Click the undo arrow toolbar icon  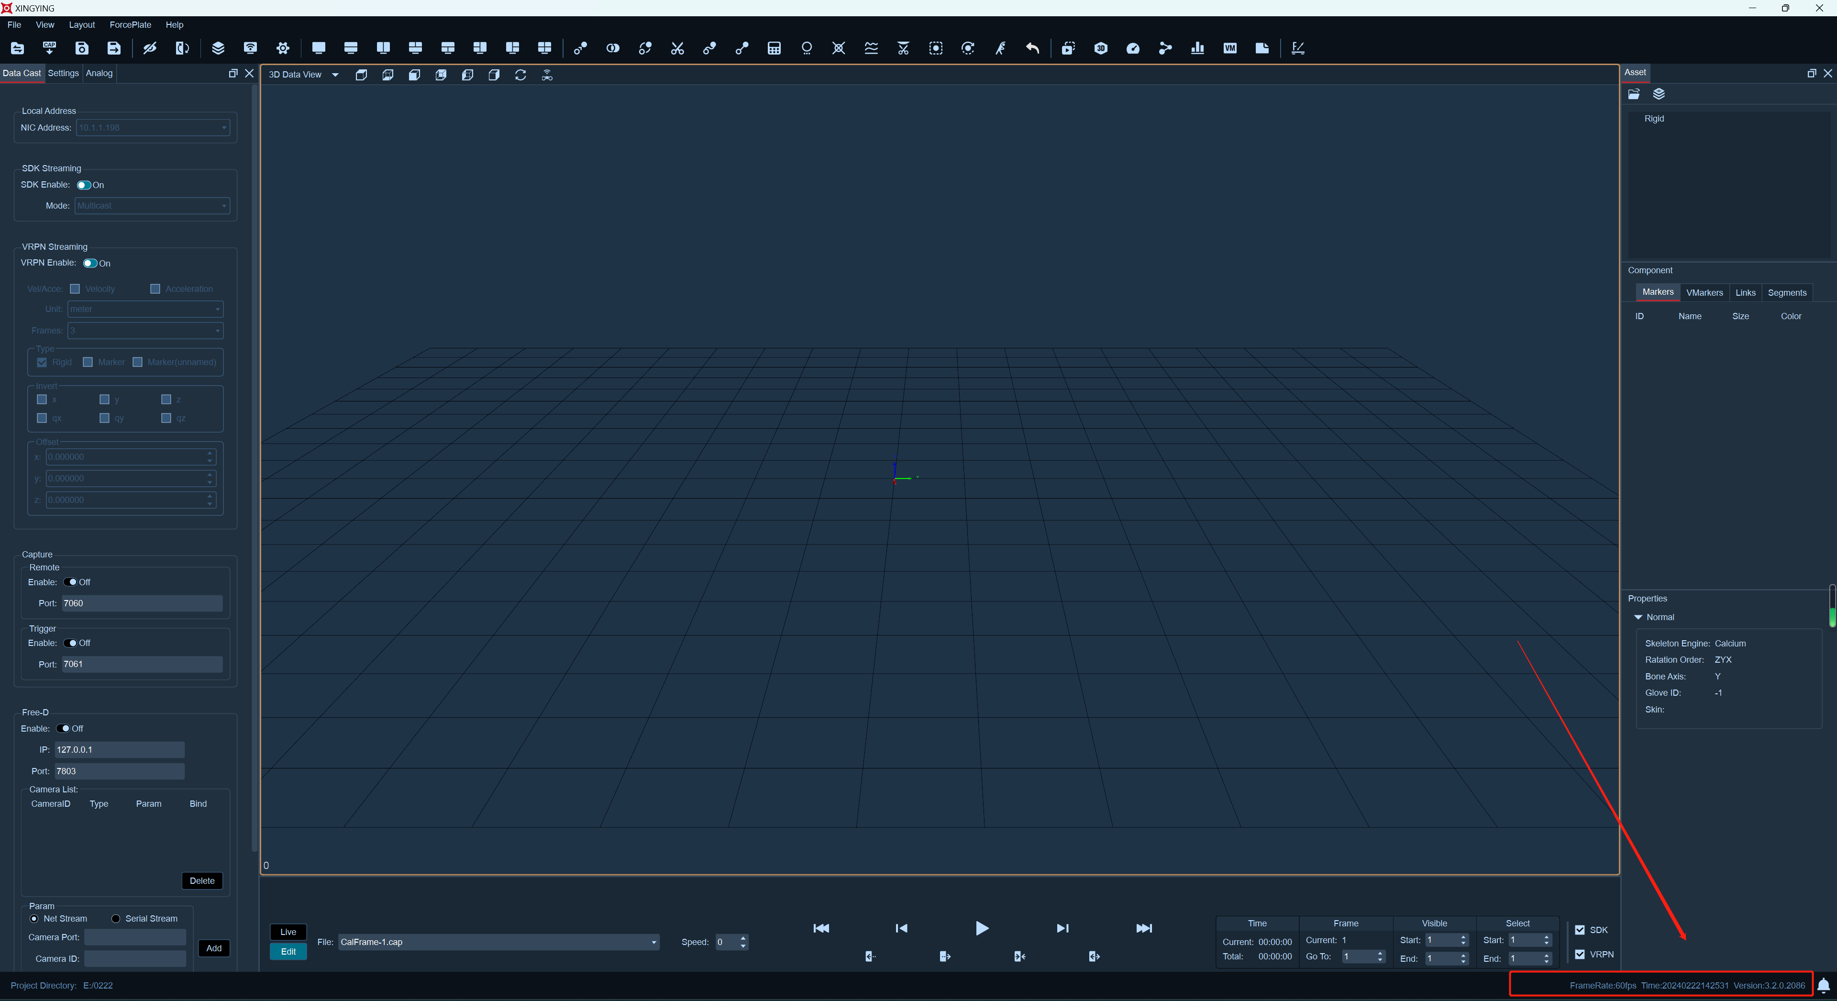pos(1032,48)
